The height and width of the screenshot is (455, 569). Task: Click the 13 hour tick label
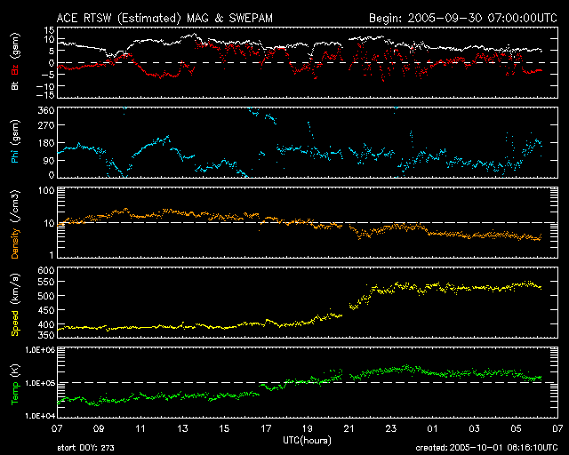tap(182, 429)
